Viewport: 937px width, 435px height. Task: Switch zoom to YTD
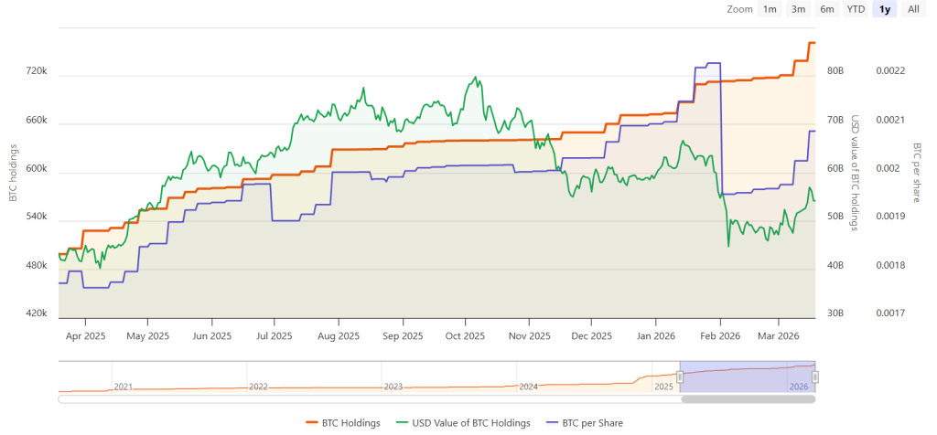tap(856, 9)
